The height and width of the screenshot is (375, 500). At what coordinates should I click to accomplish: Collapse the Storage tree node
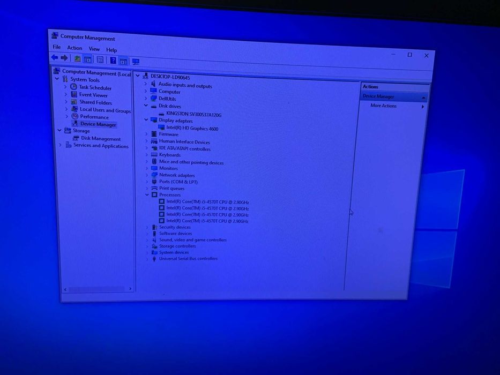(59, 130)
